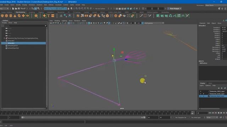Image resolution: width=227 pixels, height=127 pixels.
Task: Open the UV Editor shelf icon
Action: [x=179, y=16]
